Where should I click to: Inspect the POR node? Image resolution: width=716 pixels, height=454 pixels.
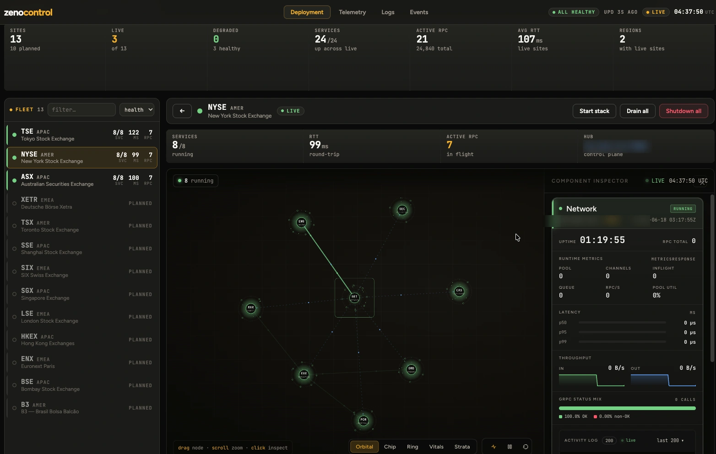363,420
